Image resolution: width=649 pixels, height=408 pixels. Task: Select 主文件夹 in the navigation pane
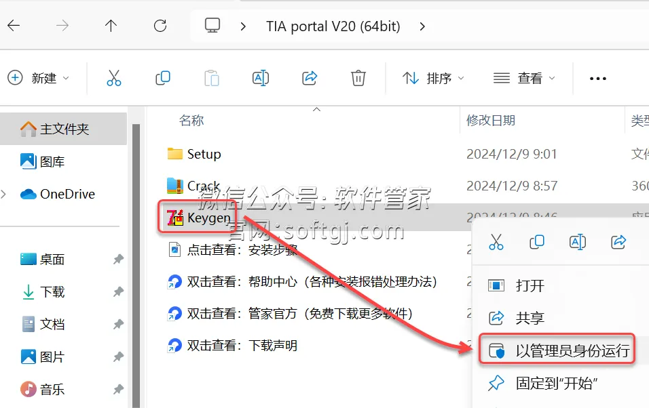click(63, 129)
